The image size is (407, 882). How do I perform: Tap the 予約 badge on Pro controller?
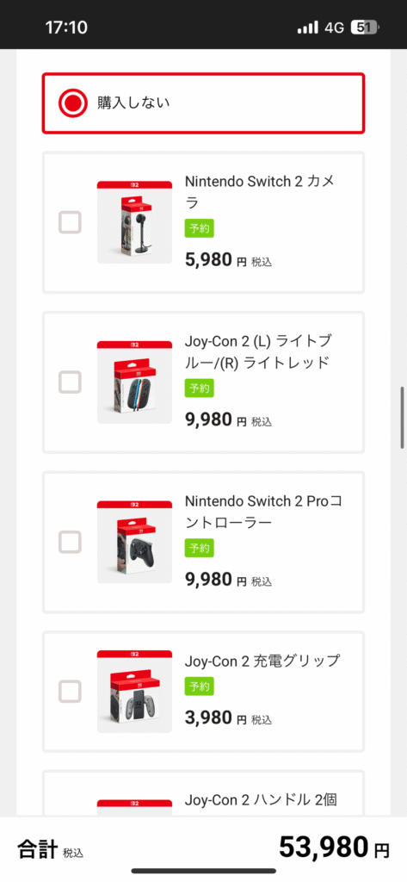[200, 548]
